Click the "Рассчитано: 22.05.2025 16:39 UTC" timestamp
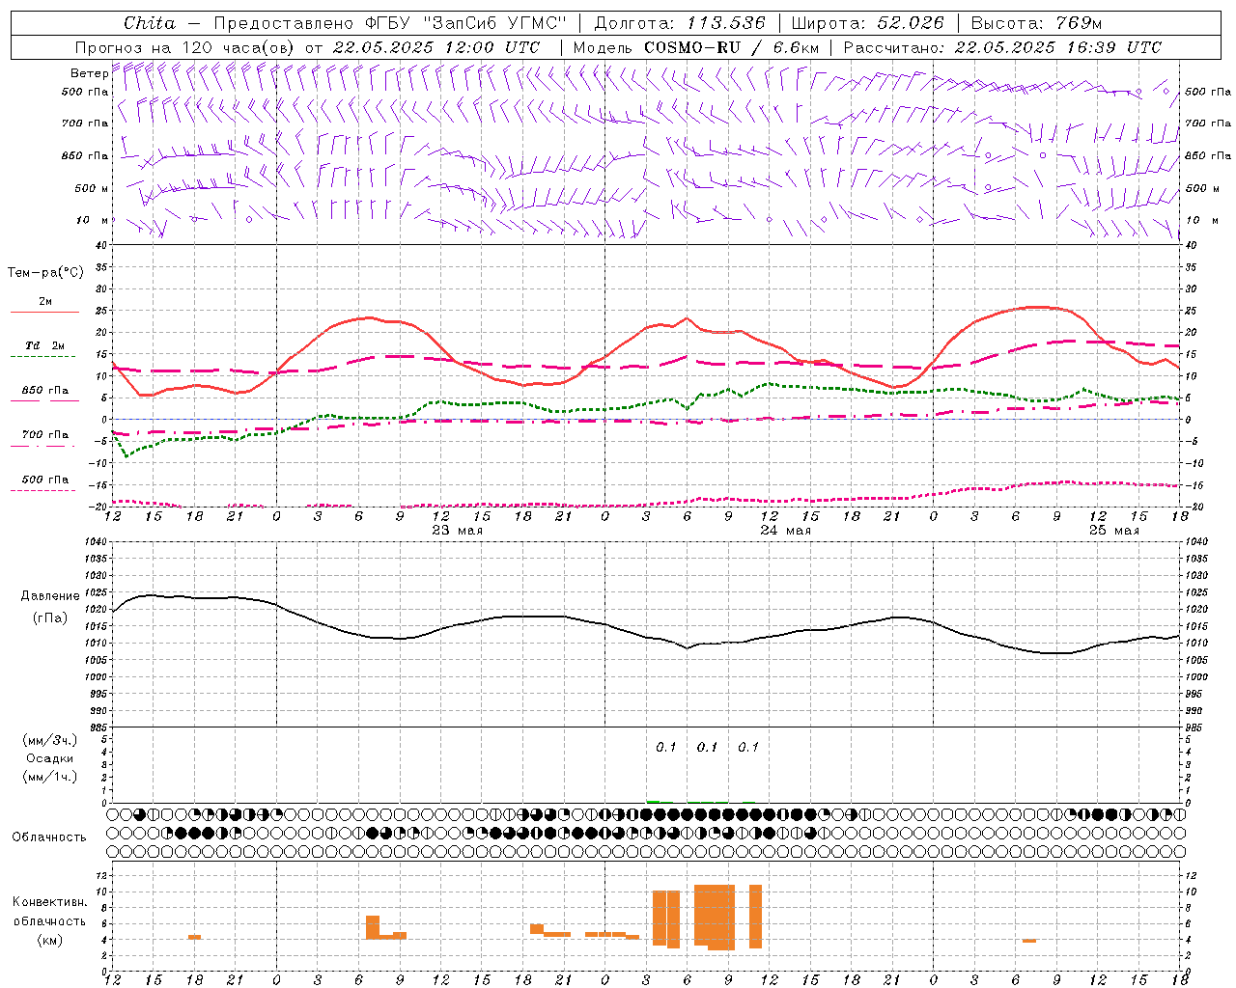Screen dimensions: 1236x988 coord(1003,47)
